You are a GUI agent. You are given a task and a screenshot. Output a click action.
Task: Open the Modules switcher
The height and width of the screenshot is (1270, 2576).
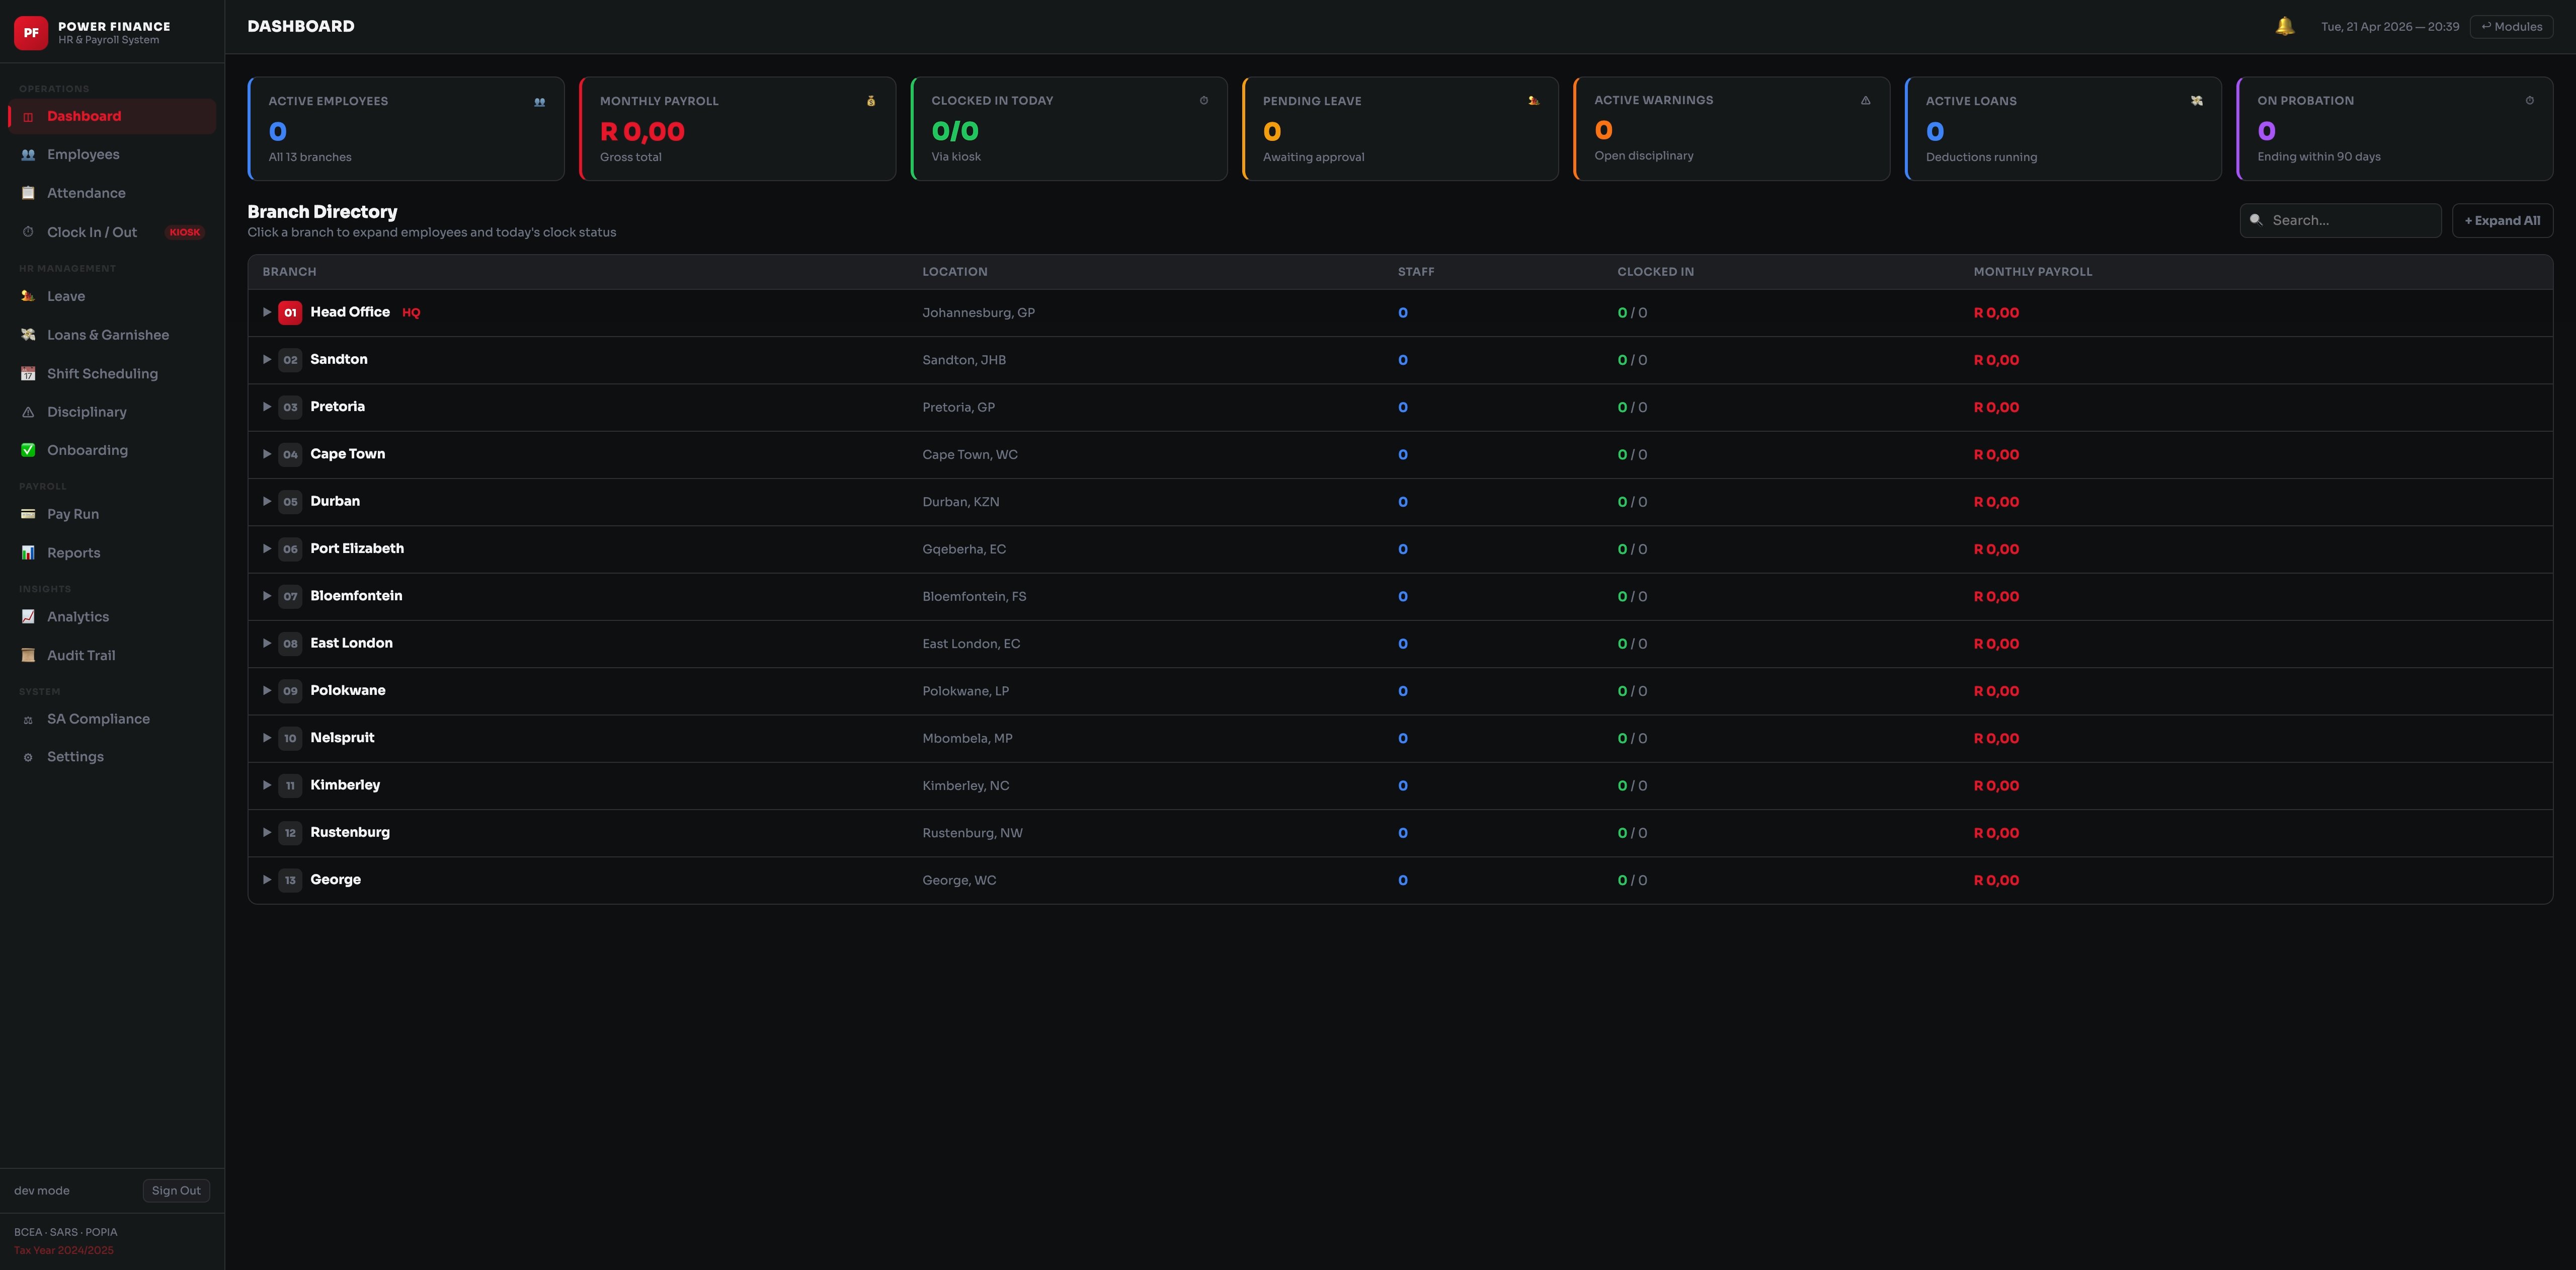tap(2511, 26)
